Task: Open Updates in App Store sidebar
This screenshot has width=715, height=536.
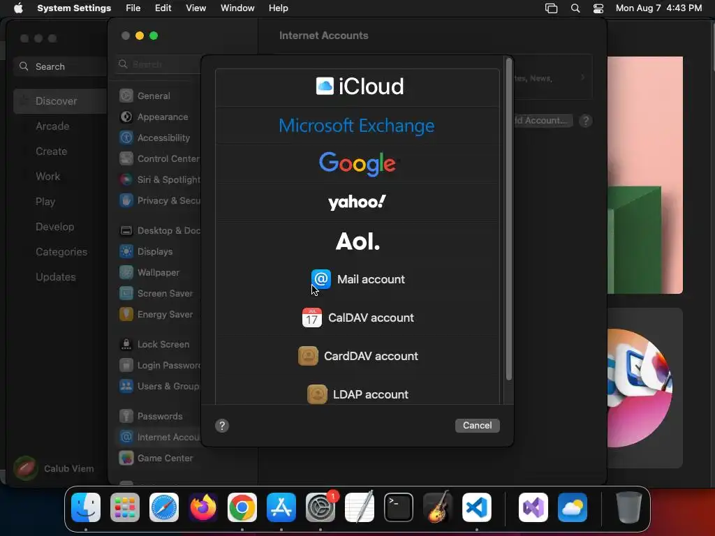Action: [x=56, y=276]
